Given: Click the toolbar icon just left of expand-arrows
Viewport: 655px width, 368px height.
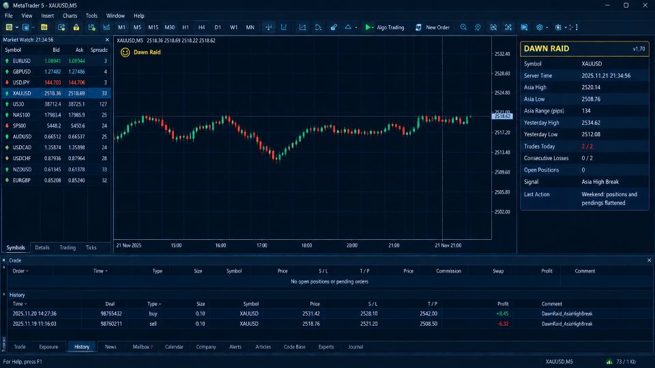Looking at the screenshot, I should [493, 27].
